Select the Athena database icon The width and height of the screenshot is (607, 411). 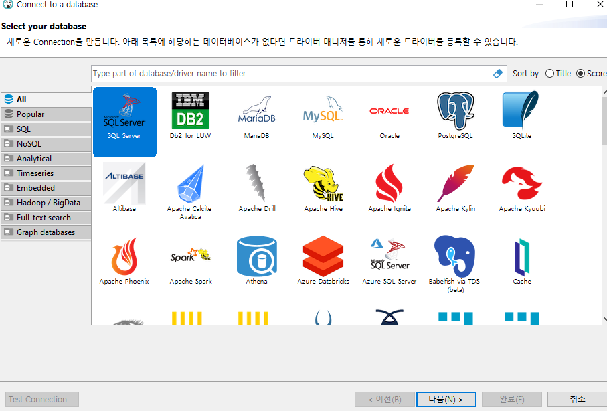click(257, 260)
